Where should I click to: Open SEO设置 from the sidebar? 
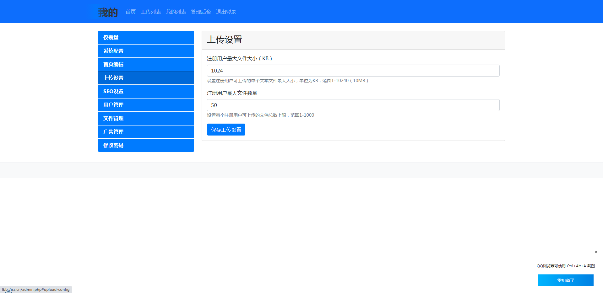[x=146, y=91]
